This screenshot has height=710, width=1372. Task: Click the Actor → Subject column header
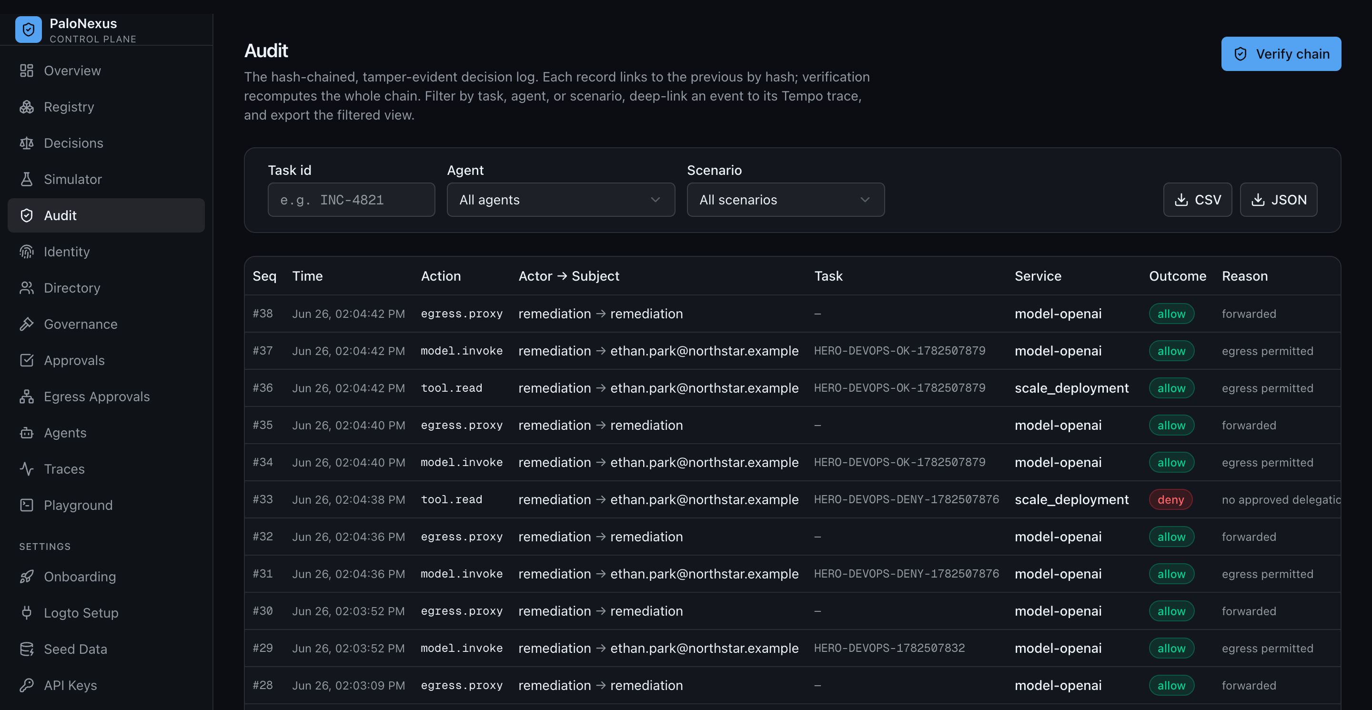tap(568, 276)
